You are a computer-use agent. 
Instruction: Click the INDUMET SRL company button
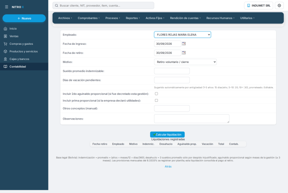pos(258,5)
